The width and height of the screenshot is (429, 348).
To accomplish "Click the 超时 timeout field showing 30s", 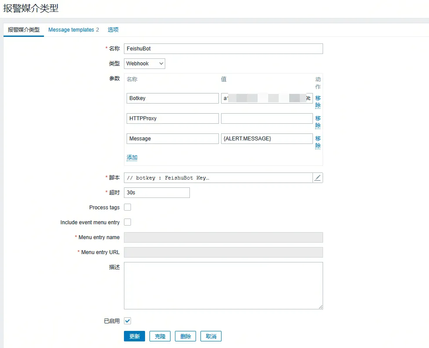I will coord(157,193).
